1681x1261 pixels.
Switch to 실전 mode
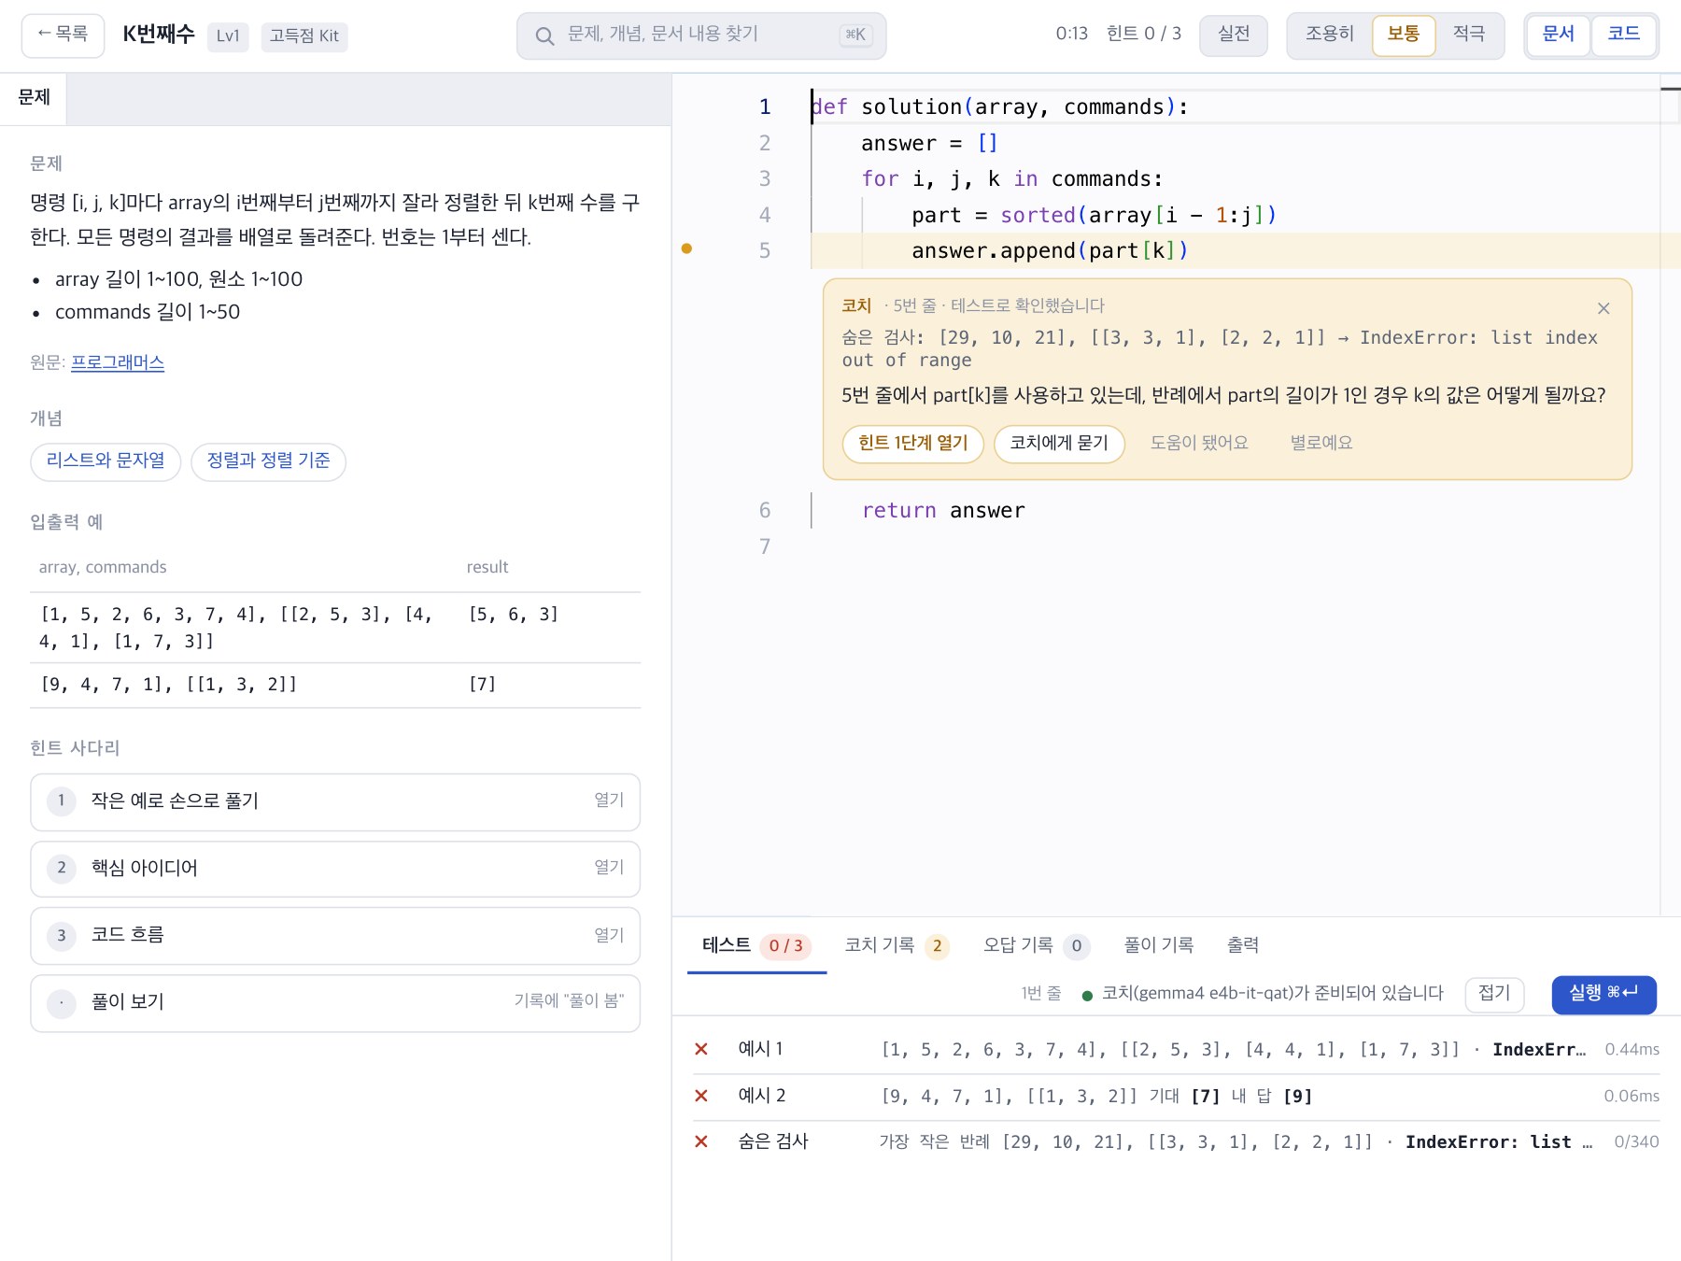[1234, 35]
